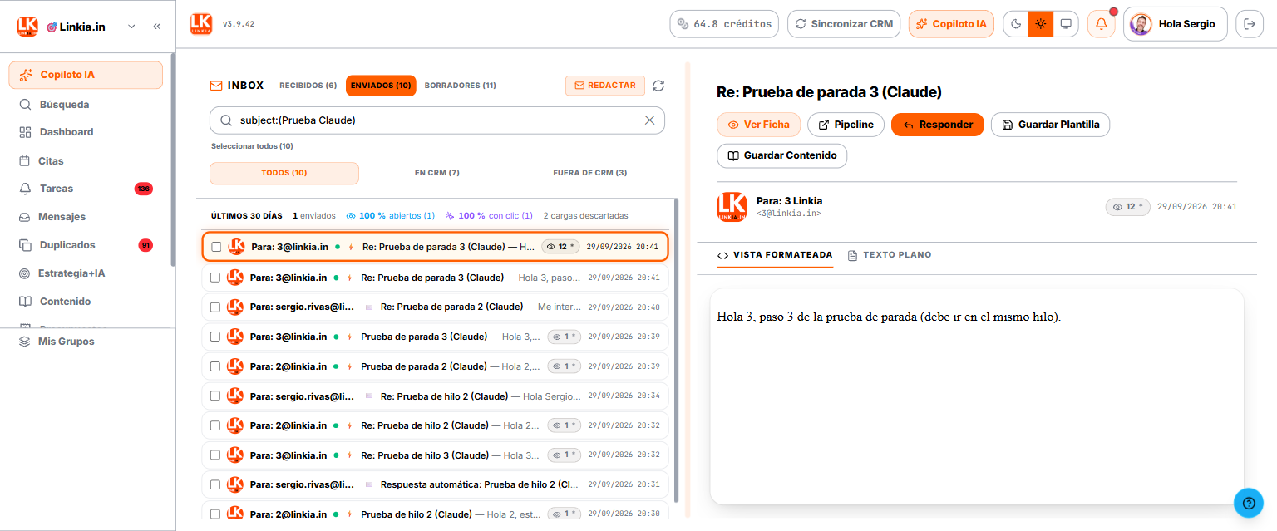This screenshot has height=531, width=1277.
Task: Click Sincronizar CRM button
Action: coord(844,24)
